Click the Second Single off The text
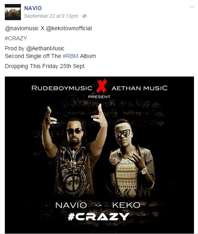This screenshot has width=198, height=234. coord(33,56)
